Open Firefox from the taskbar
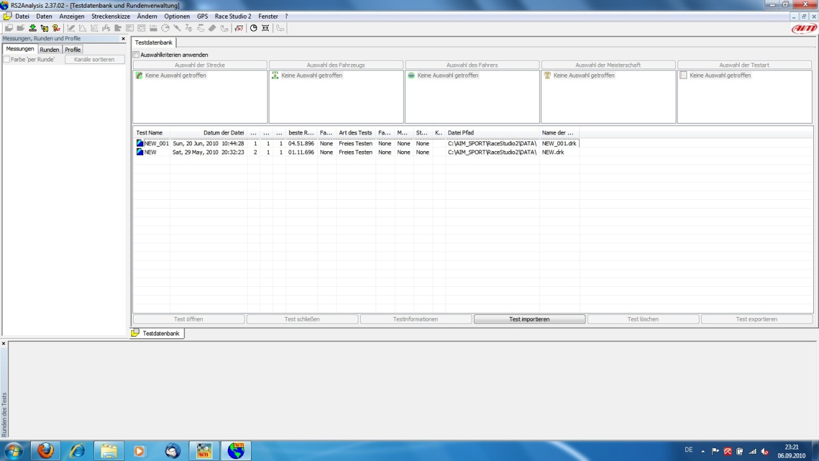This screenshot has height=461, width=819. point(45,451)
